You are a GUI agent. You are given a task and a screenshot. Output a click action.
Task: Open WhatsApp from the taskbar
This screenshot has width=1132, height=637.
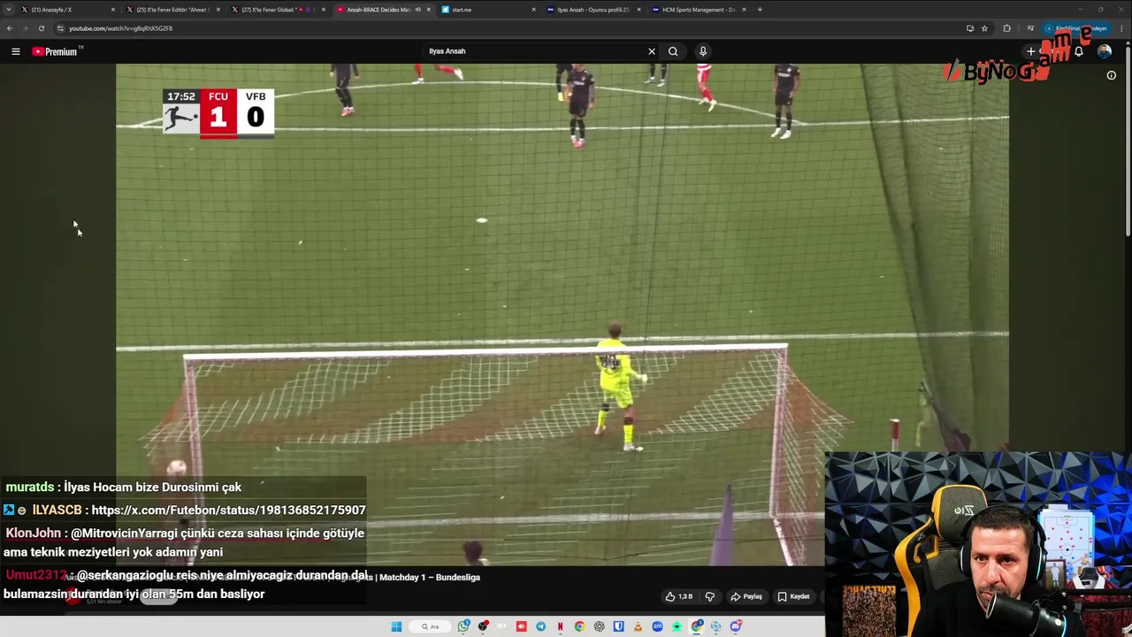(463, 626)
